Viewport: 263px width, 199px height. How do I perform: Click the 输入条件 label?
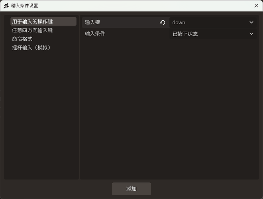[95, 34]
